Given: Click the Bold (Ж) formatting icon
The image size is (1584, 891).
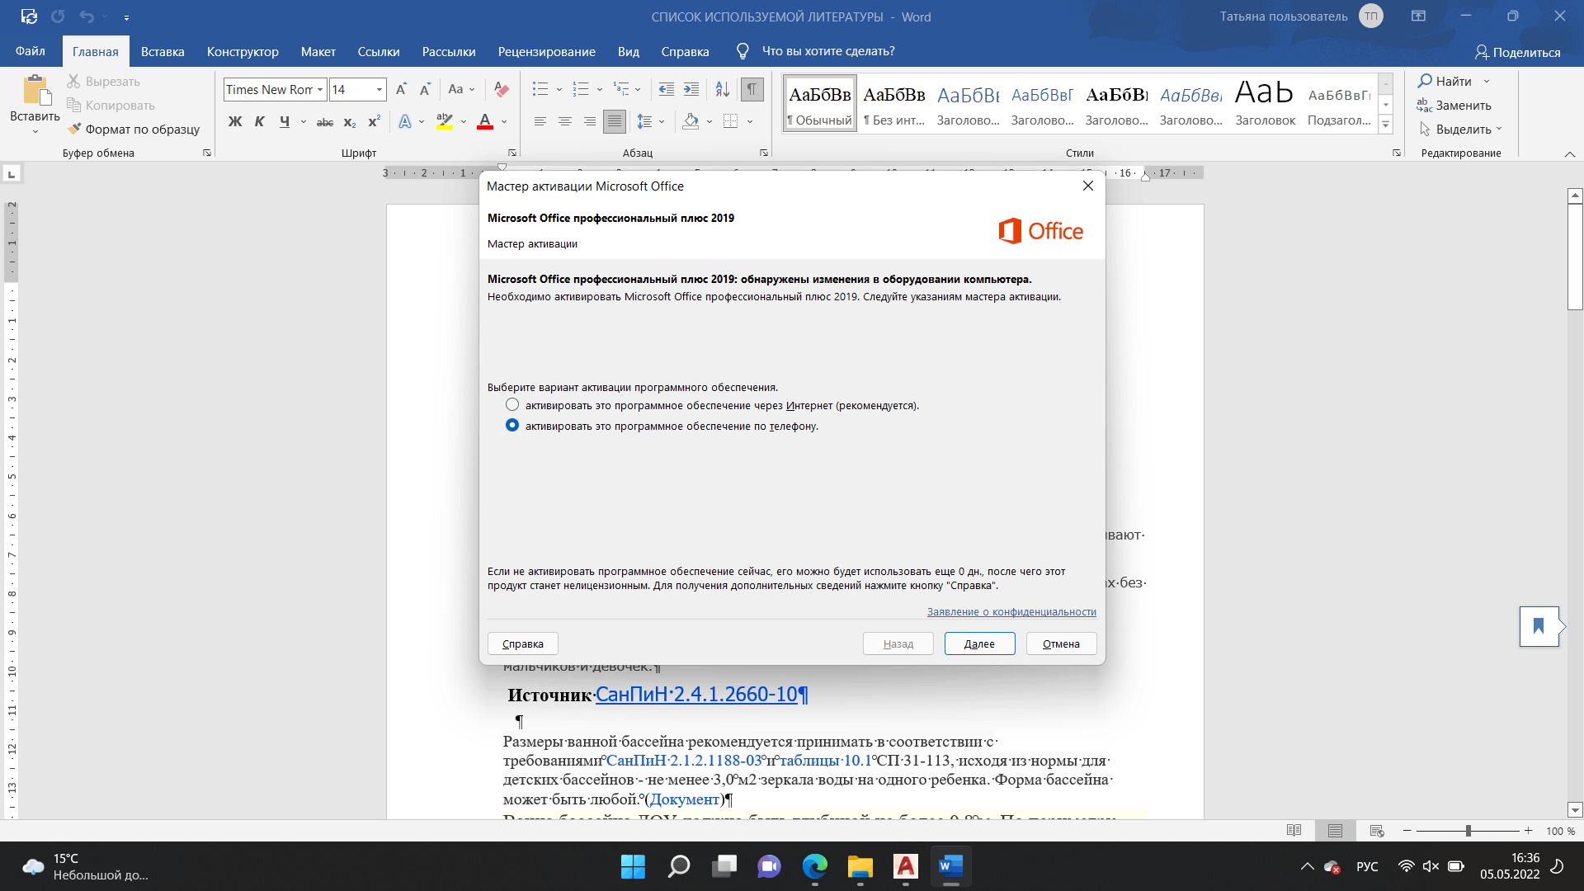Looking at the screenshot, I should 235,122.
